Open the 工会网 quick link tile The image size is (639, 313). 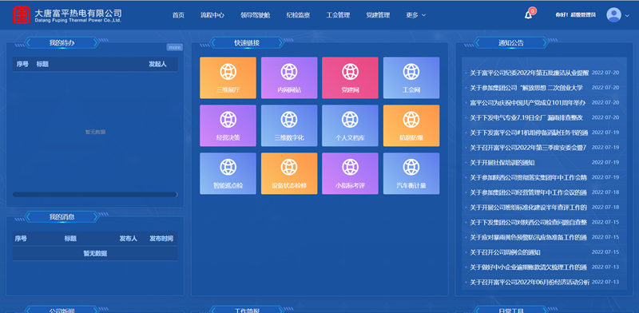coord(411,77)
